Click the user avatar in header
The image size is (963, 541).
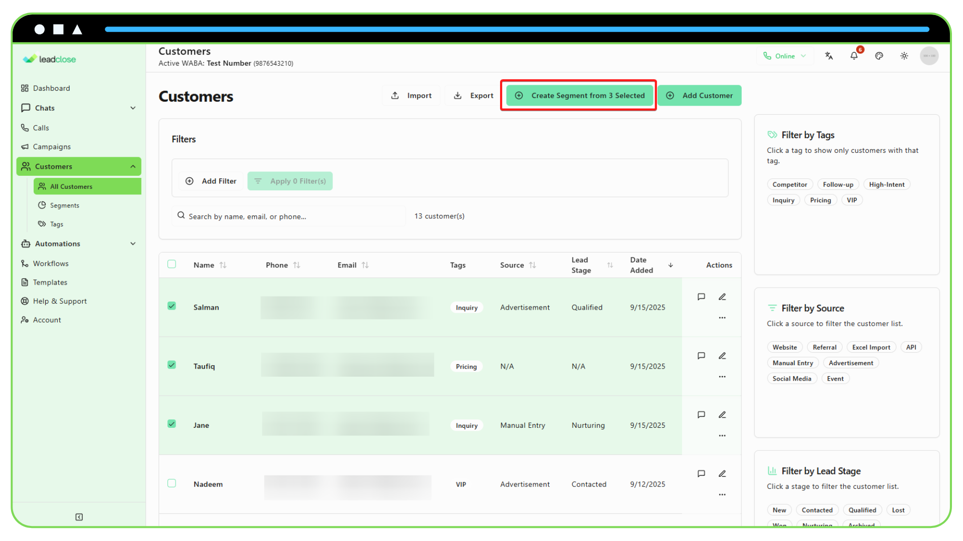click(x=929, y=56)
